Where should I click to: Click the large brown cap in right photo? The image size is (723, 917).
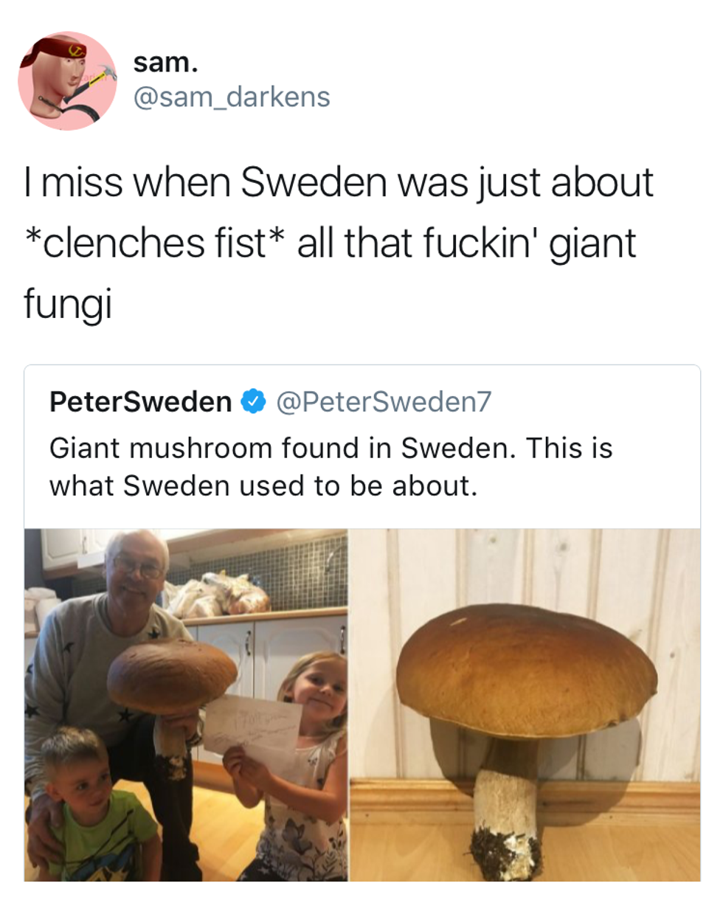(526, 671)
